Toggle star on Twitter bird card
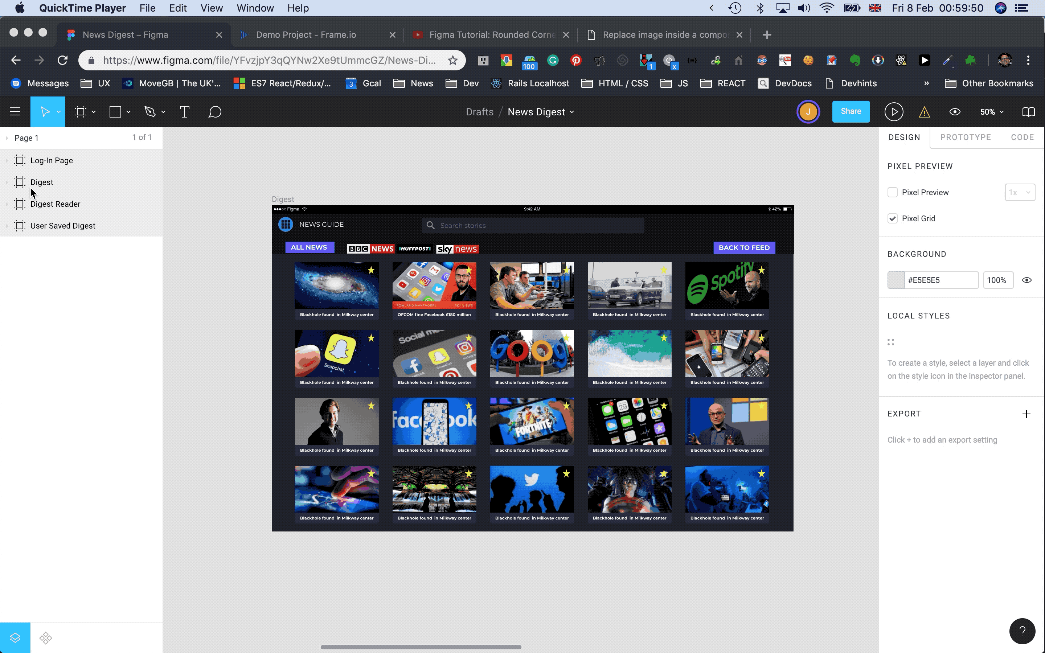Screen dimensions: 1045x653 [x=566, y=474]
